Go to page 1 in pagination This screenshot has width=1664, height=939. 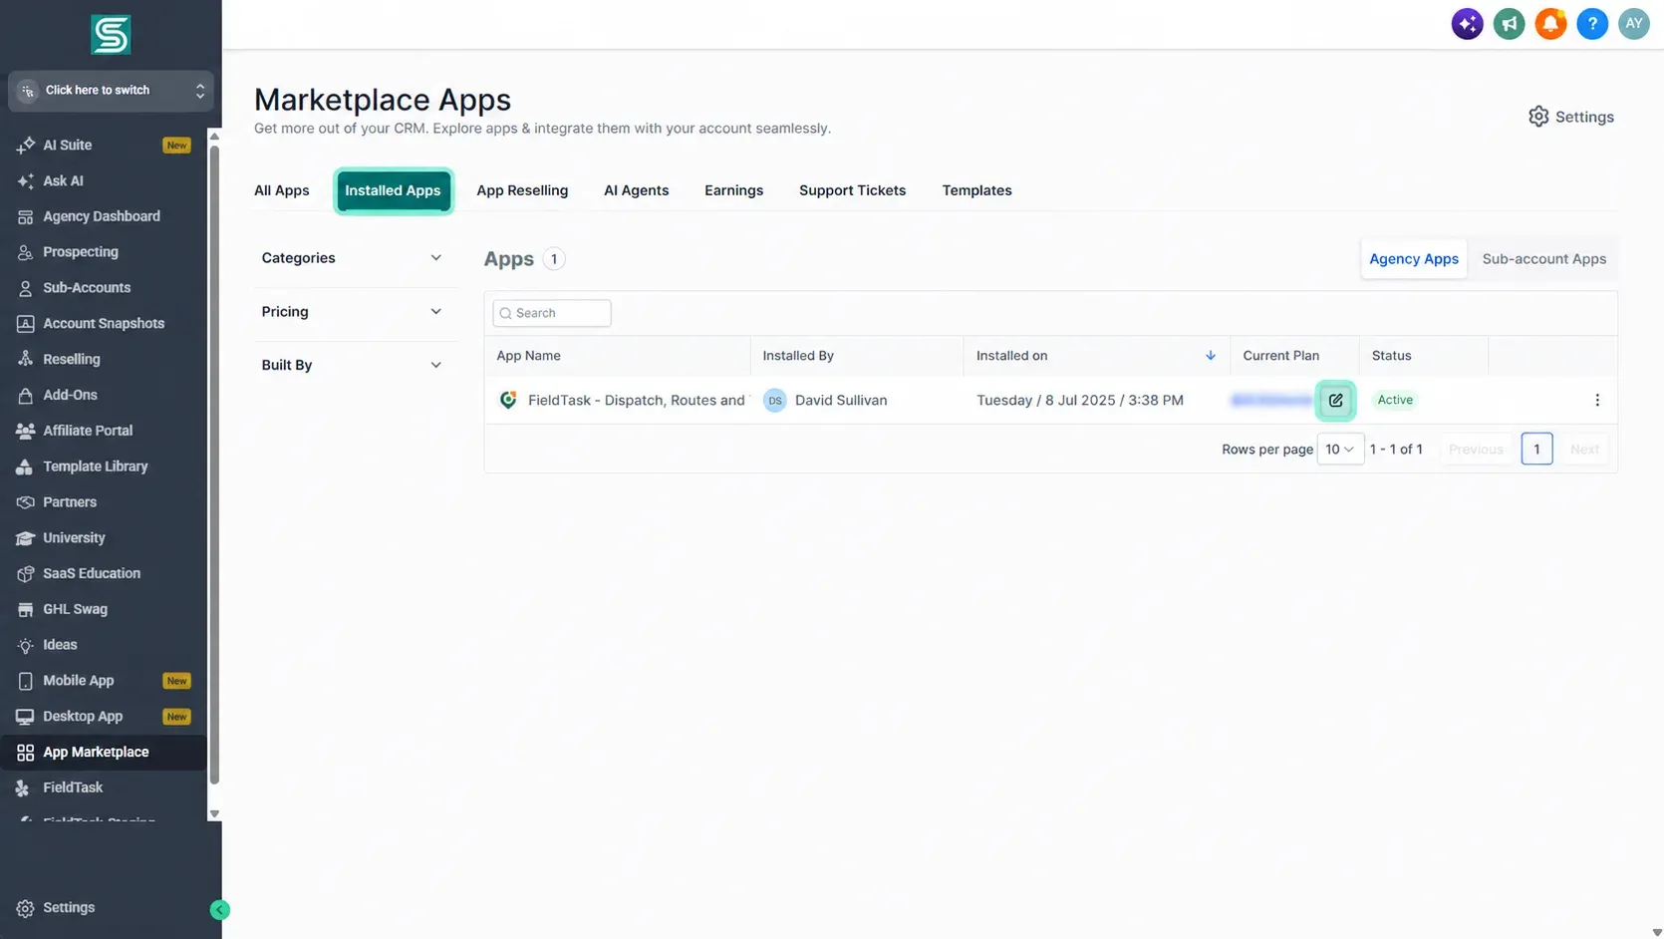coord(1536,450)
